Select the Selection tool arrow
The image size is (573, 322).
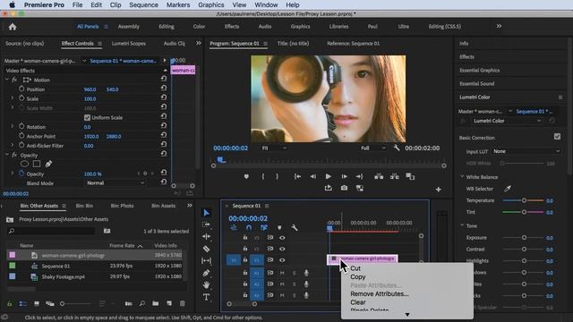pos(207,213)
